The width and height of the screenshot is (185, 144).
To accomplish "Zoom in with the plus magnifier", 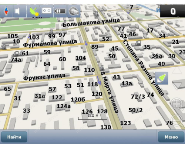I will [x=177, y=104].
